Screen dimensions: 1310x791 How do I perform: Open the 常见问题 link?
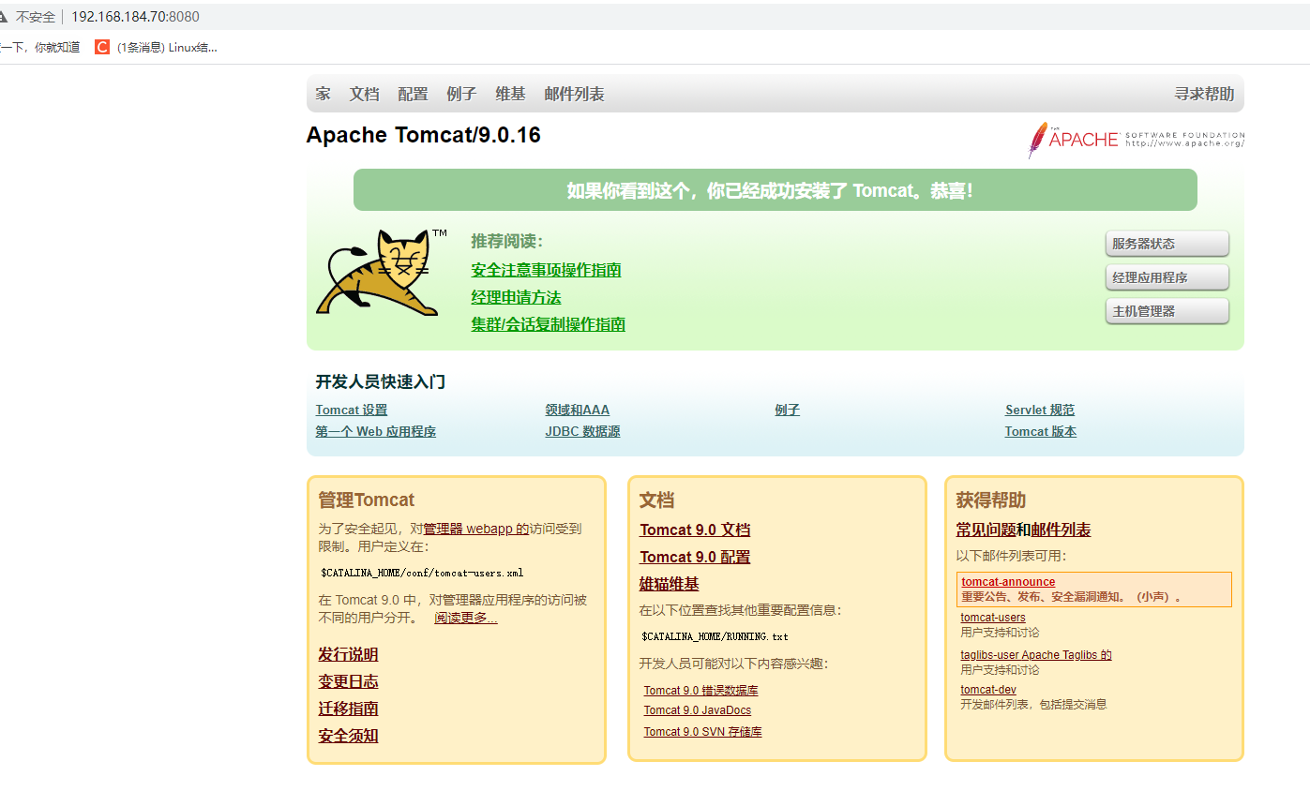986,530
